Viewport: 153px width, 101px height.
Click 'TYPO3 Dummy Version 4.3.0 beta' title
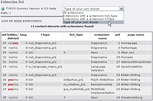(x=31, y=9)
